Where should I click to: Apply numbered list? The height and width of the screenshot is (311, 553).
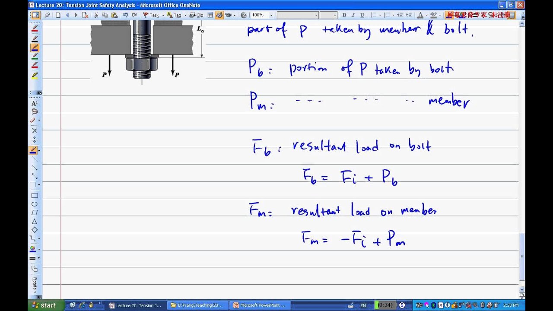click(x=387, y=15)
